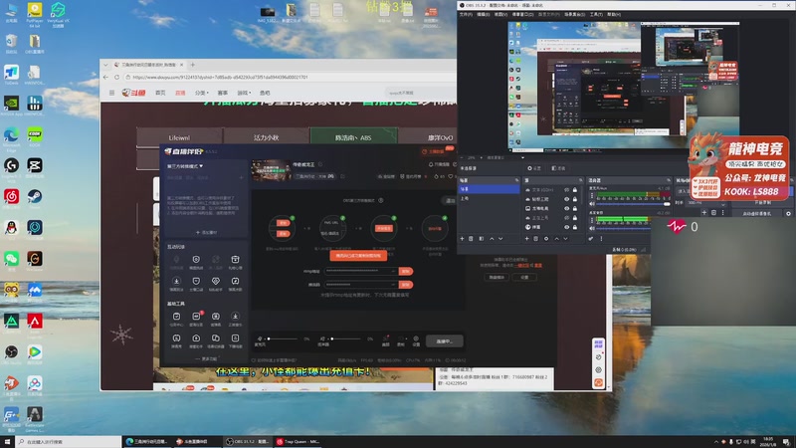
Task: Add a transition with OBS transitions plus icon
Action: 704,212
